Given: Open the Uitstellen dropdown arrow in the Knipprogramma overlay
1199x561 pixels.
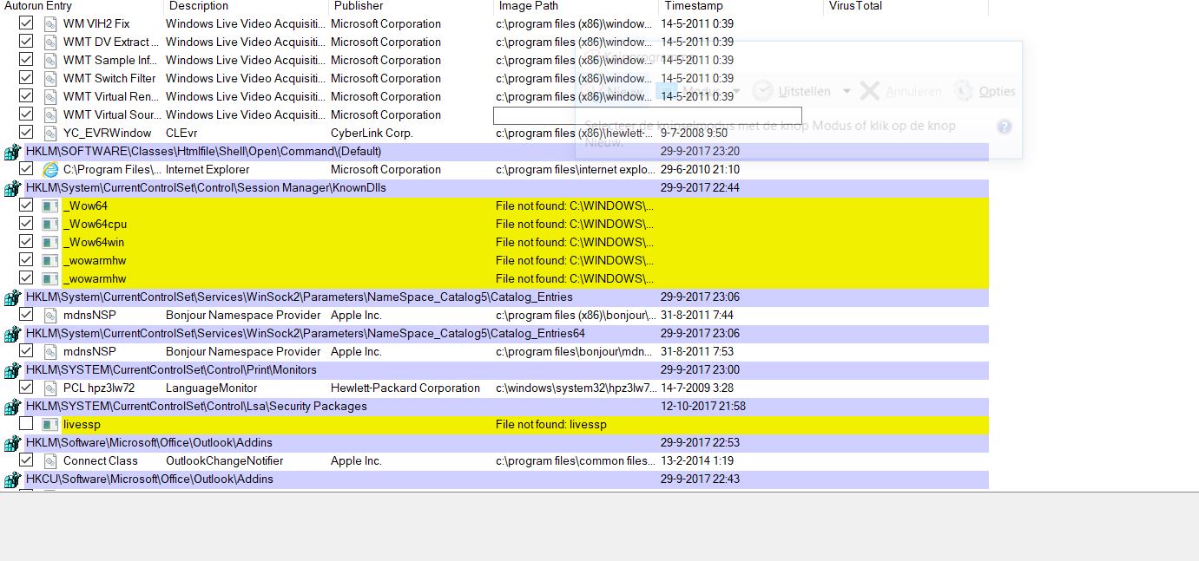Looking at the screenshot, I should click(847, 92).
